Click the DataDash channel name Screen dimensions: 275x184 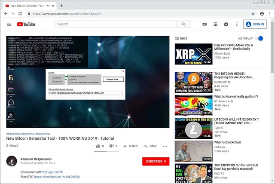point(220,82)
